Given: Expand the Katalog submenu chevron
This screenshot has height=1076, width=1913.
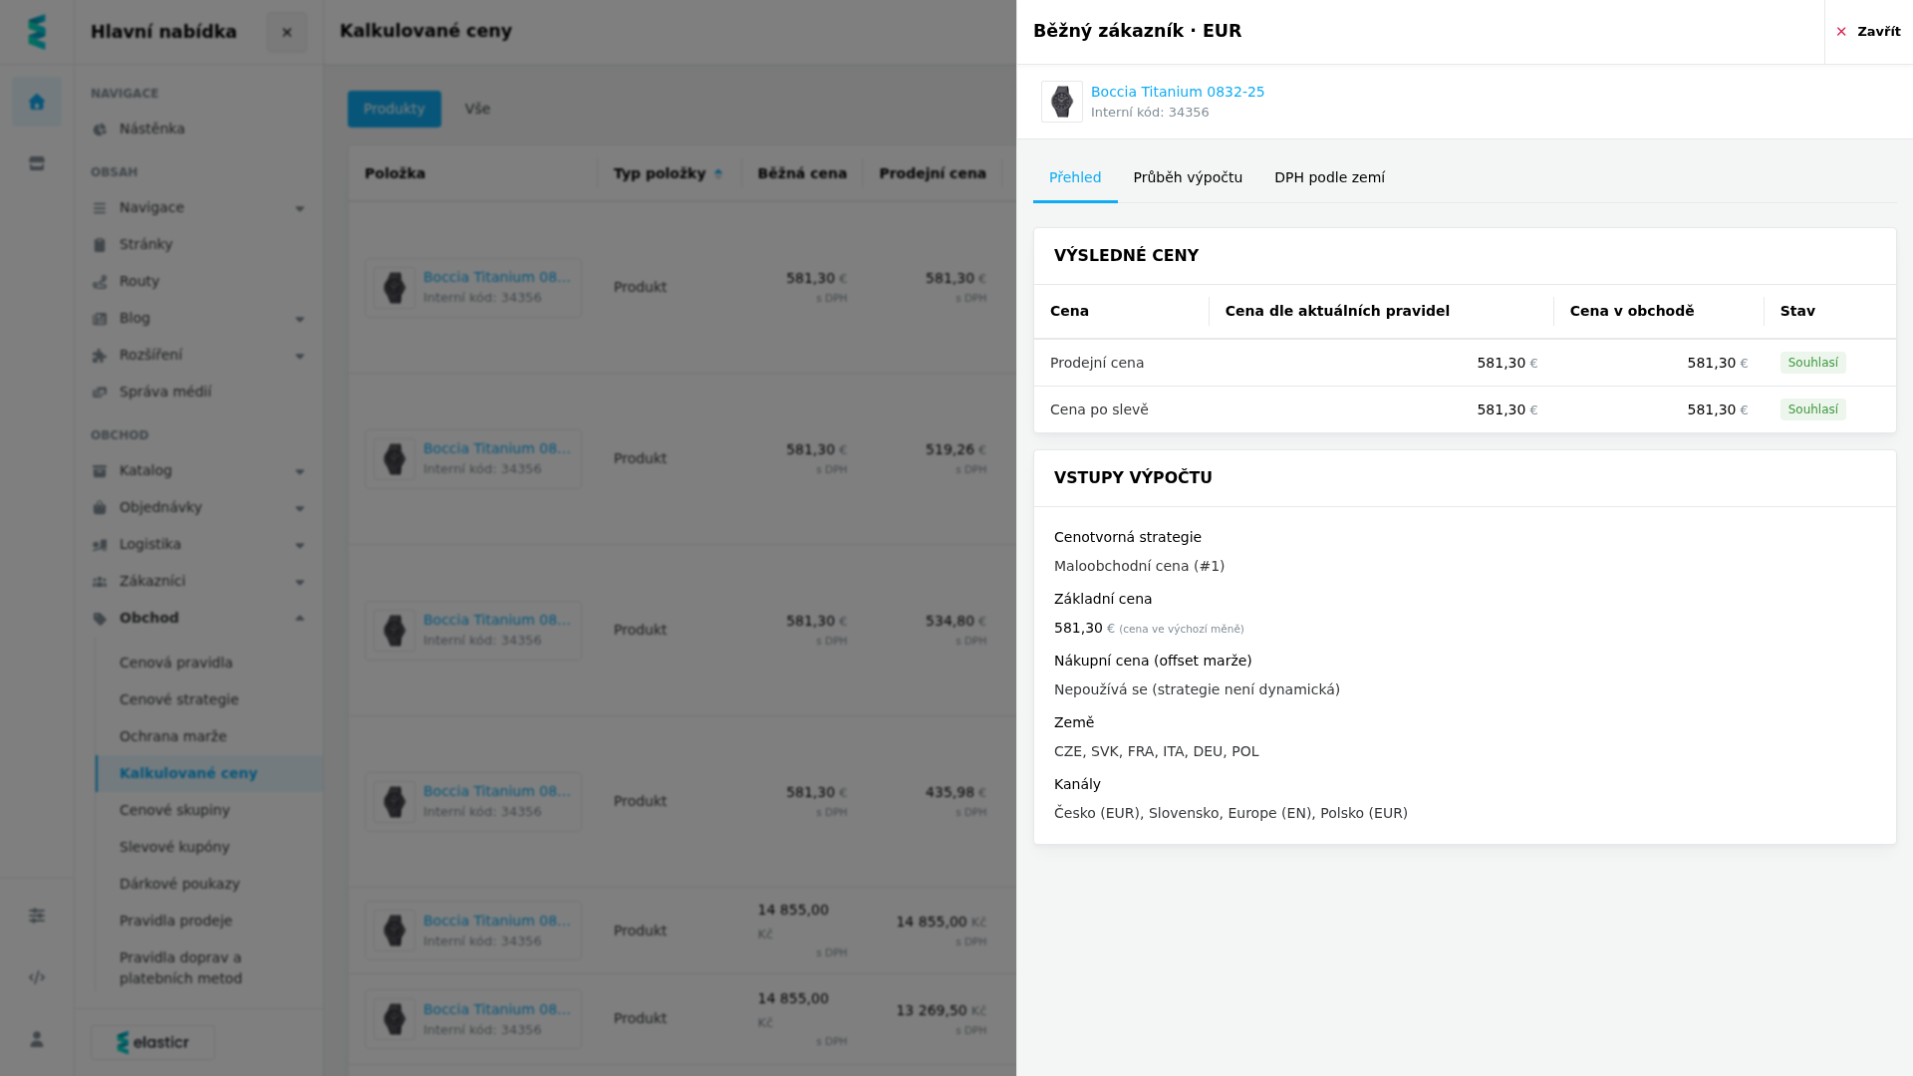Looking at the screenshot, I should [x=300, y=471].
